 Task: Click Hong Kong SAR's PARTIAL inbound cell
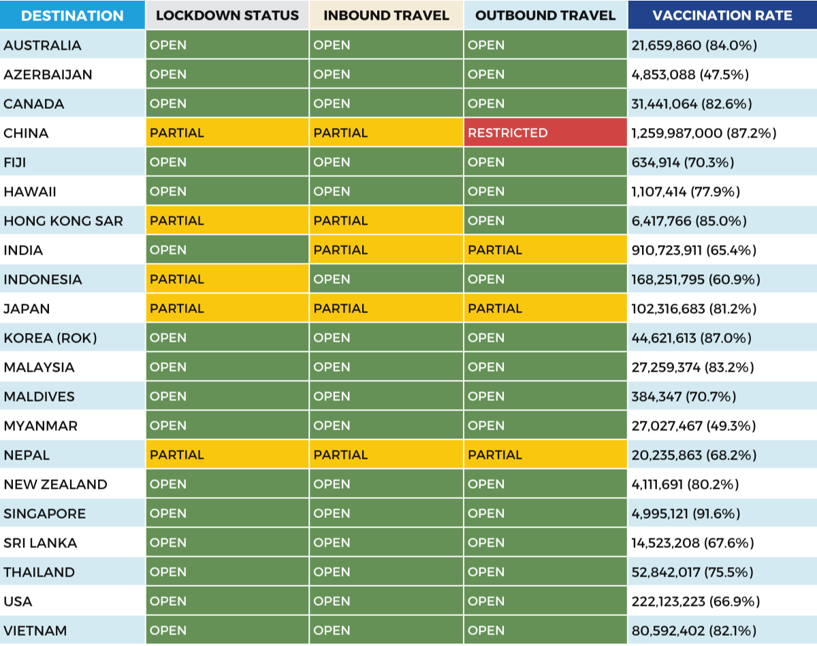click(387, 221)
